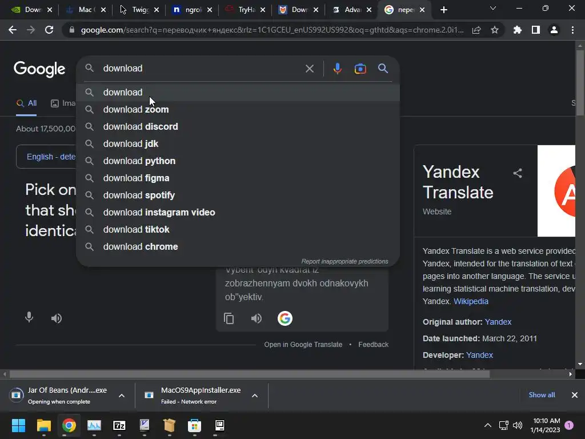Click the horizontal page scrollbar
The image size is (585, 439).
pyautogui.click(x=249, y=374)
